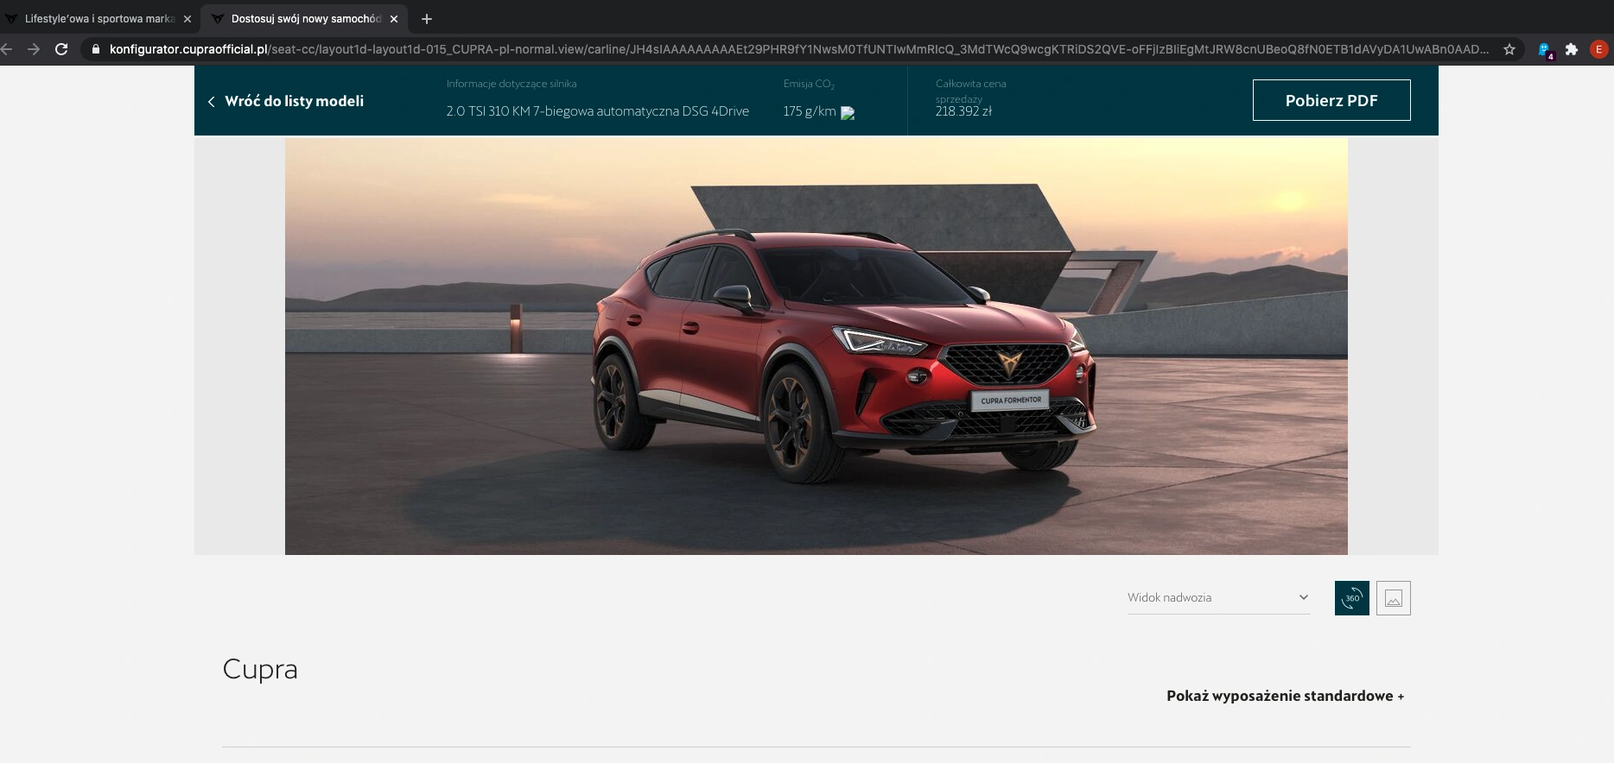Open the Widok nadwozia dropdown
Screen dimensions: 1614x763
[1218, 597]
